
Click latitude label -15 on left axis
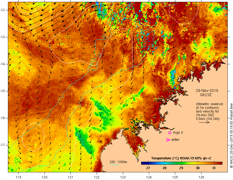tap(3, 91)
